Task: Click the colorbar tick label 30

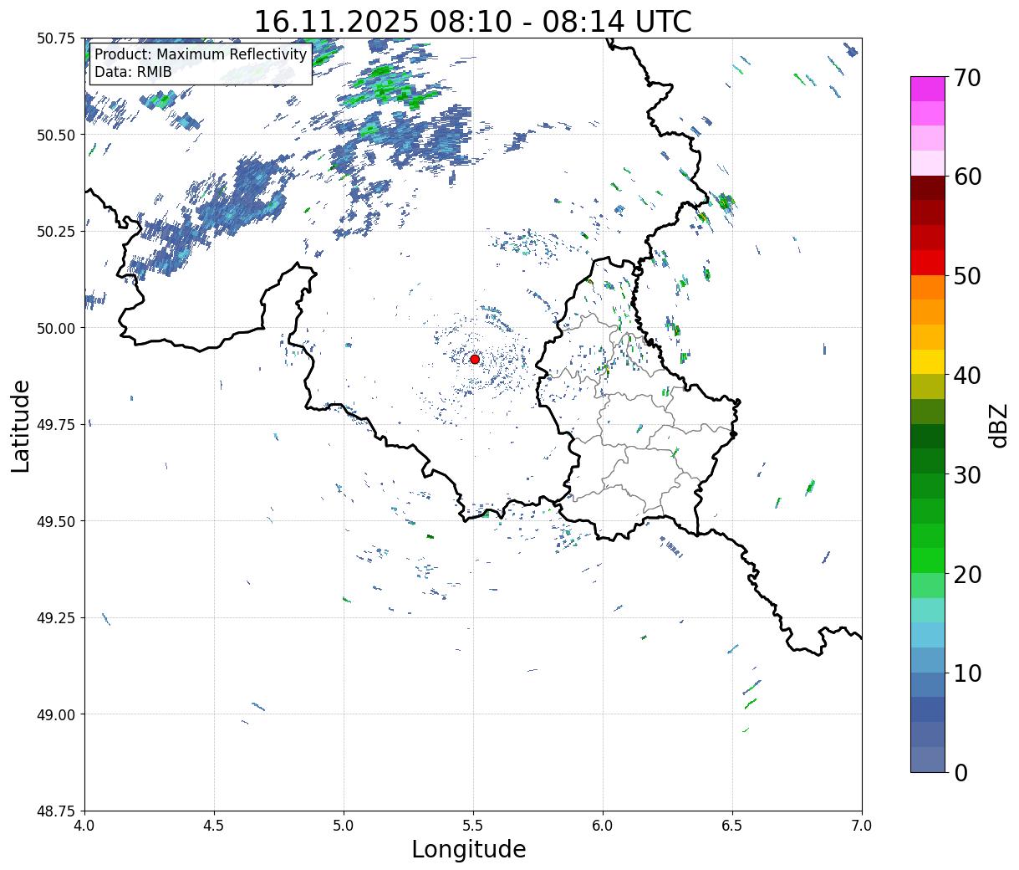Action: (966, 474)
